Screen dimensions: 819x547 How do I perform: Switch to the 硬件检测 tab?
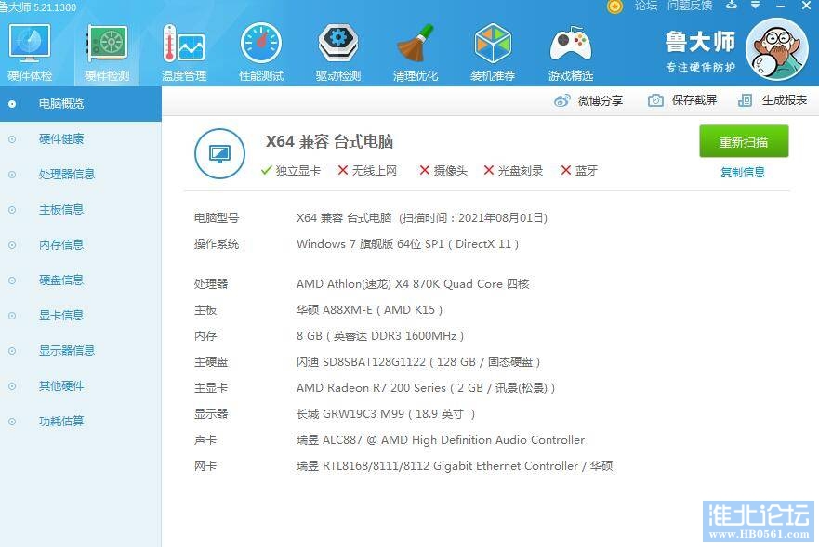click(x=107, y=51)
